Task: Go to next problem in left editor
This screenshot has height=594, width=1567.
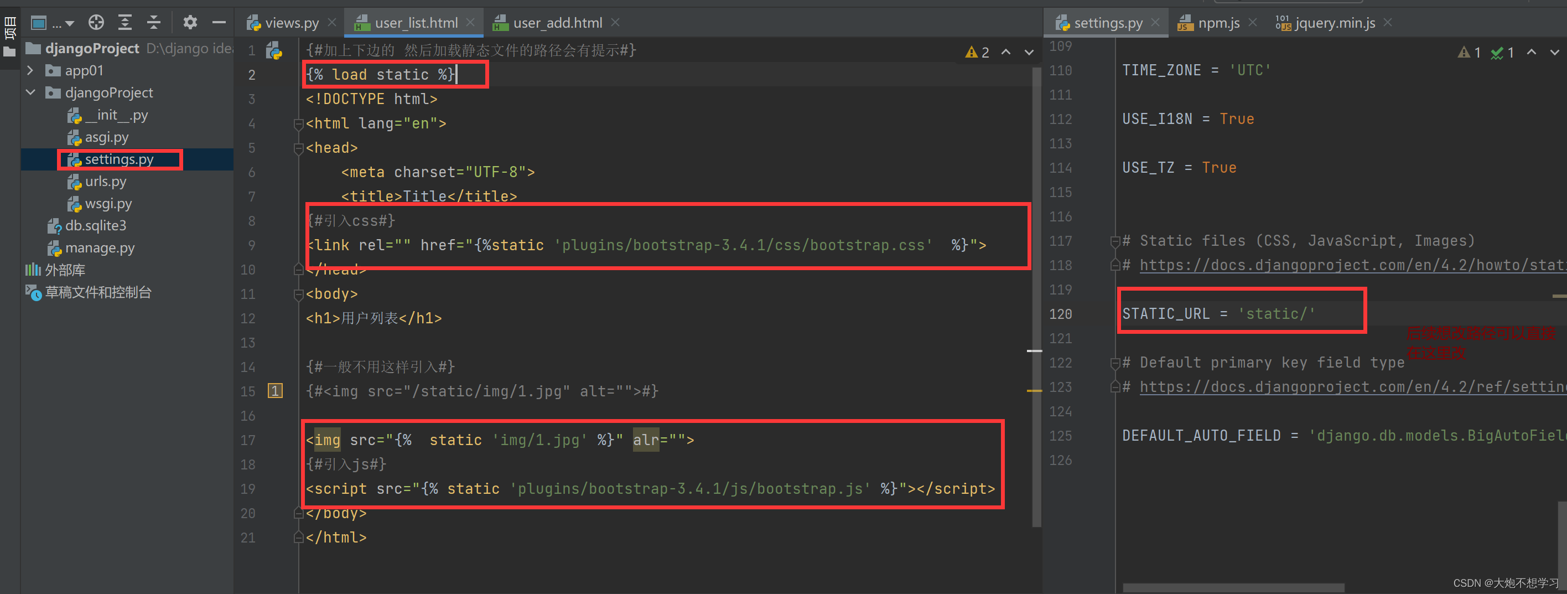Action: coord(1029,53)
